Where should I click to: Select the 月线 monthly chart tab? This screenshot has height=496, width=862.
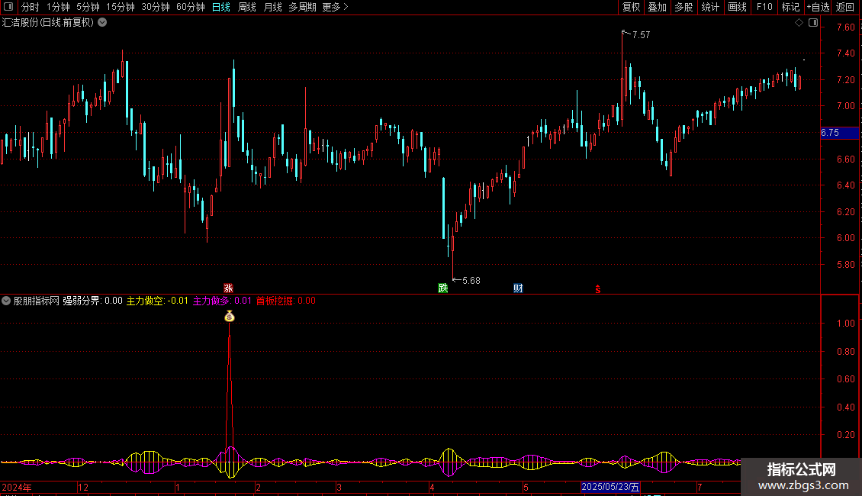coord(272,7)
